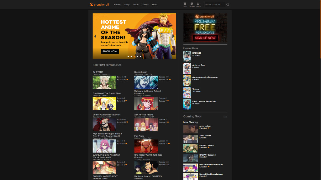Open the Shows menu
This screenshot has height=180, width=321.
pyautogui.click(x=117, y=4)
